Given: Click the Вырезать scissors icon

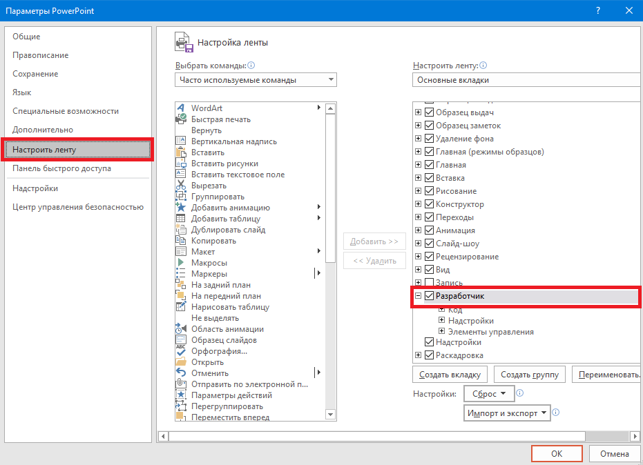Looking at the screenshot, I should 181,186.
